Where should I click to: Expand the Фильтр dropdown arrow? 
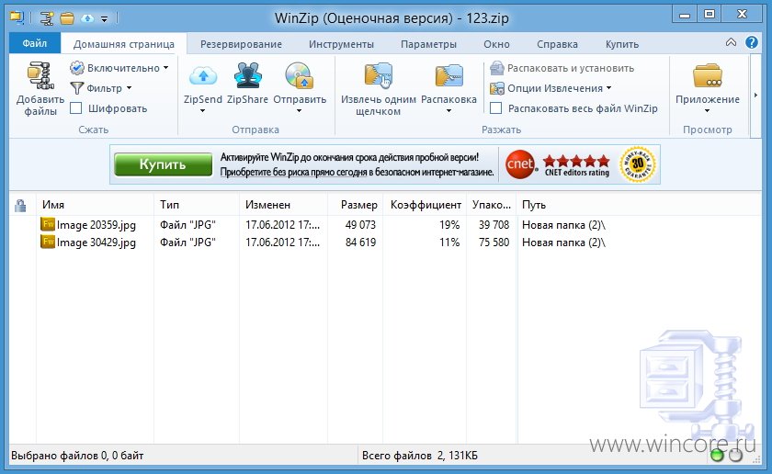point(129,88)
